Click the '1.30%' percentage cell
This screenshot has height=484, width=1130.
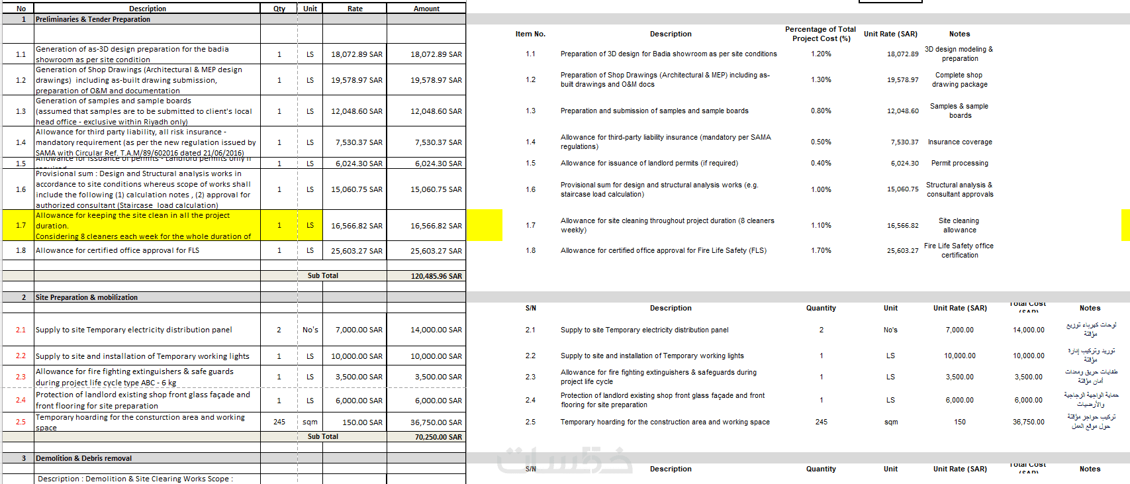coord(821,79)
